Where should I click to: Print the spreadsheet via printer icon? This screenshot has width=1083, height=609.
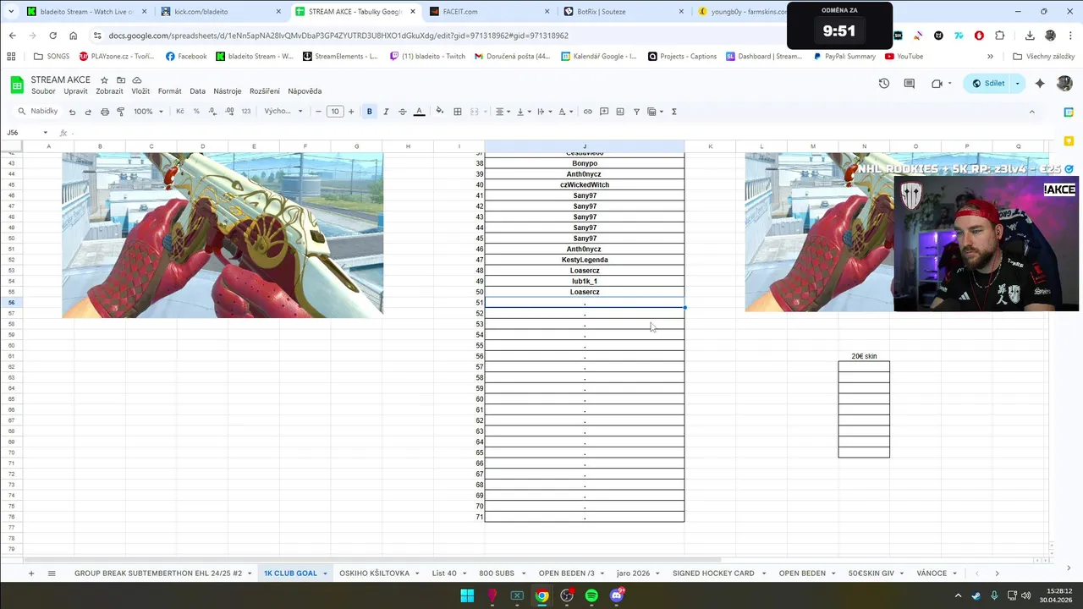coord(104,112)
